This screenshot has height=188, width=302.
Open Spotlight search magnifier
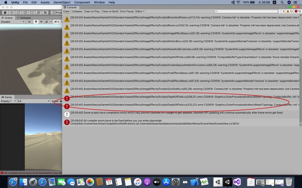(x=282, y=3)
